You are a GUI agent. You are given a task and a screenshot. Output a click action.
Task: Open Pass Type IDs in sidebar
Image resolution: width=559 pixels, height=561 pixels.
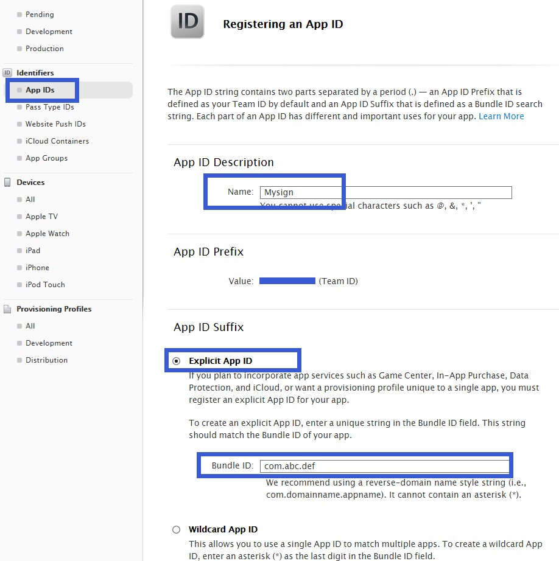pos(49,107)
